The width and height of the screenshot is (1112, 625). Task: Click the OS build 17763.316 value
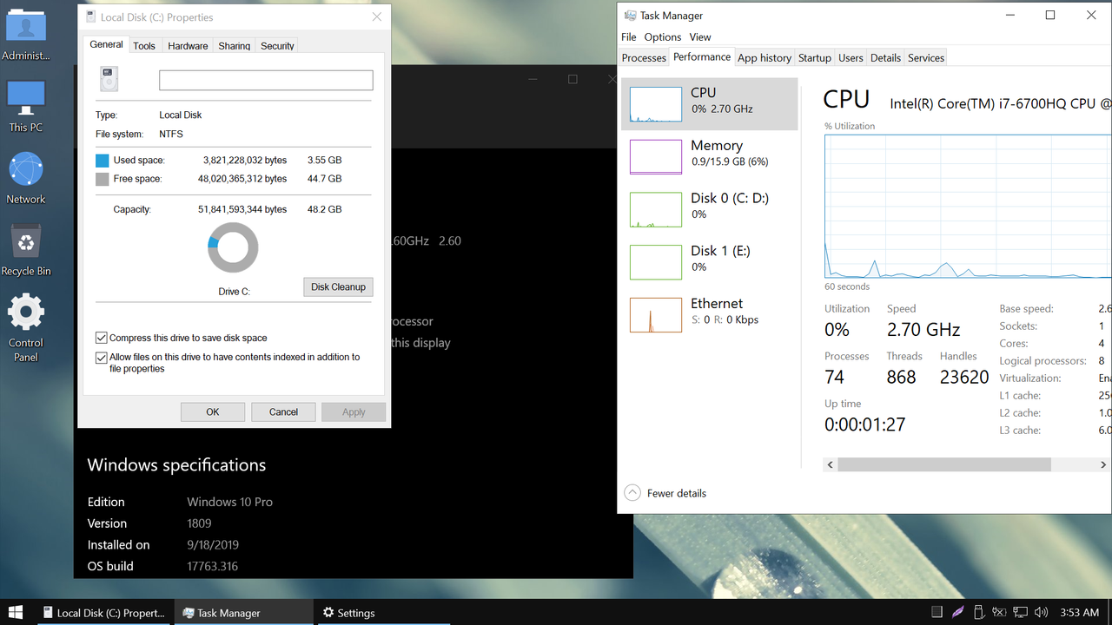[213, 566]
